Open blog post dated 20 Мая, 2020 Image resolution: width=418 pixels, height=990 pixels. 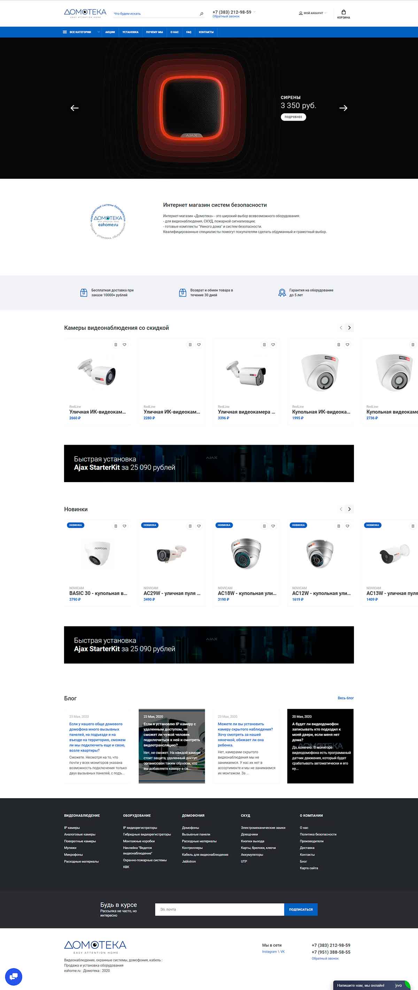[x=320, y=746]
